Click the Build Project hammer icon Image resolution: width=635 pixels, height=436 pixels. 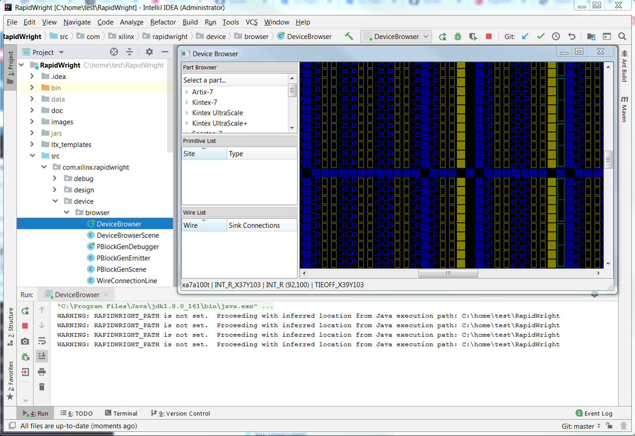[x=349, y=36]
